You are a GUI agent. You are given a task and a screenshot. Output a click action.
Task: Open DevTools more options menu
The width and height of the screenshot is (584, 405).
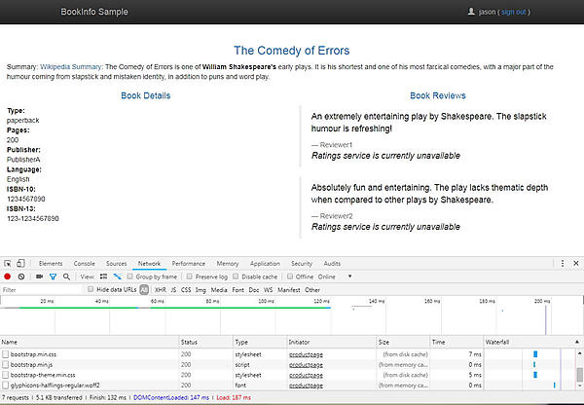click(563, 263)
